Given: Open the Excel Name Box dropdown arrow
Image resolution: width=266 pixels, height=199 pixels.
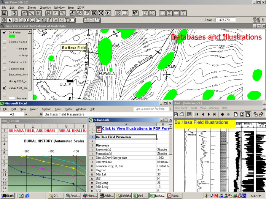Looking at the screenshot, I should pos(26,114).
